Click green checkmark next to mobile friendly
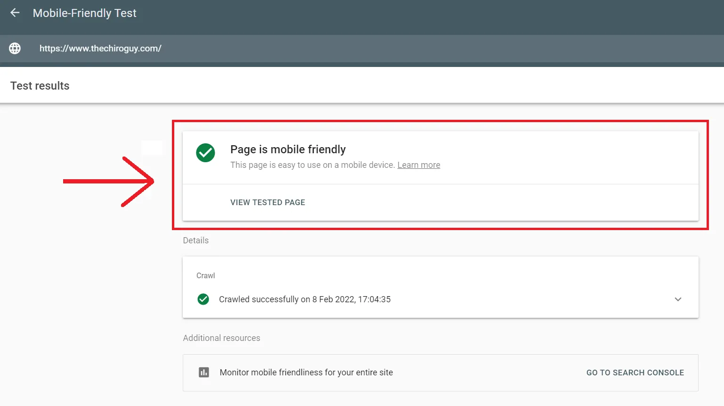 tap(205, 153)
